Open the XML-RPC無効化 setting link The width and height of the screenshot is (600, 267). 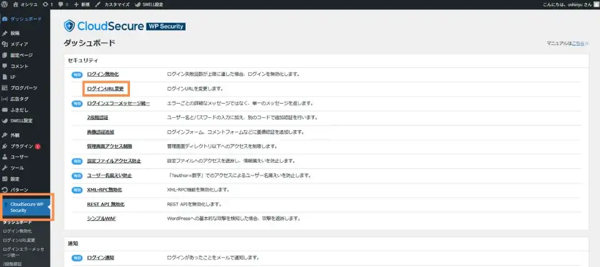[104, 190]
